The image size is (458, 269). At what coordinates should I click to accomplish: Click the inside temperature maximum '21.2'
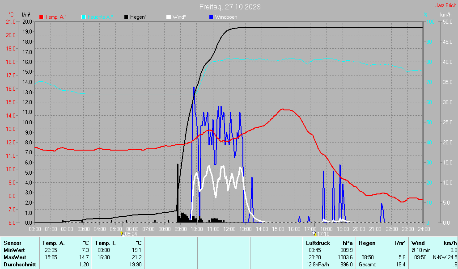tap(137, 258)
